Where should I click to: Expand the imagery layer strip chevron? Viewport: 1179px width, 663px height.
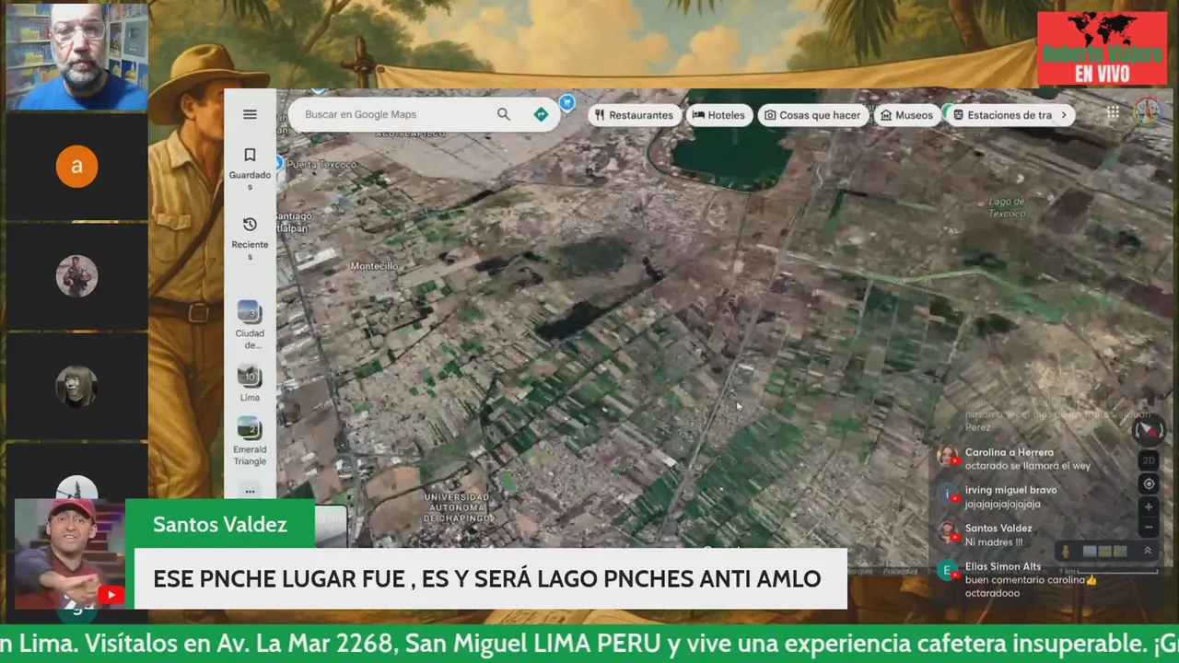[1147, 551]
